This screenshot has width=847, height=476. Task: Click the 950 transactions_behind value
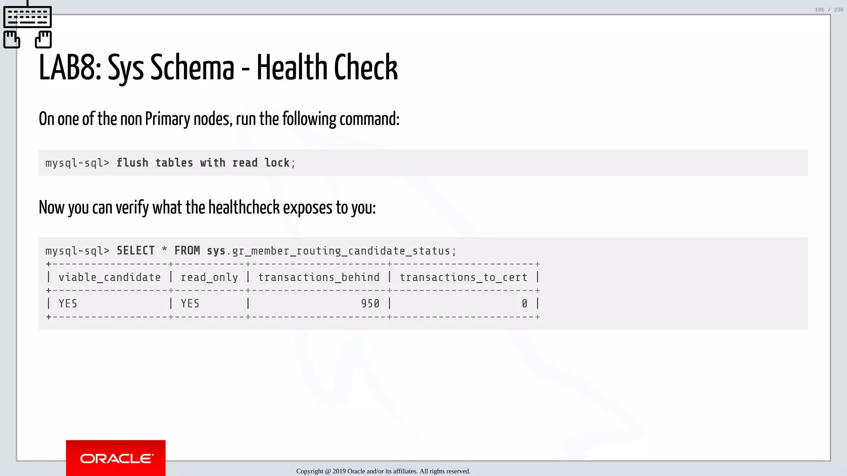pos(370,304)
